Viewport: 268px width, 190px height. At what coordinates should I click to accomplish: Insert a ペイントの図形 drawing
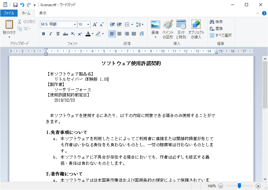[x=168, y=30]
